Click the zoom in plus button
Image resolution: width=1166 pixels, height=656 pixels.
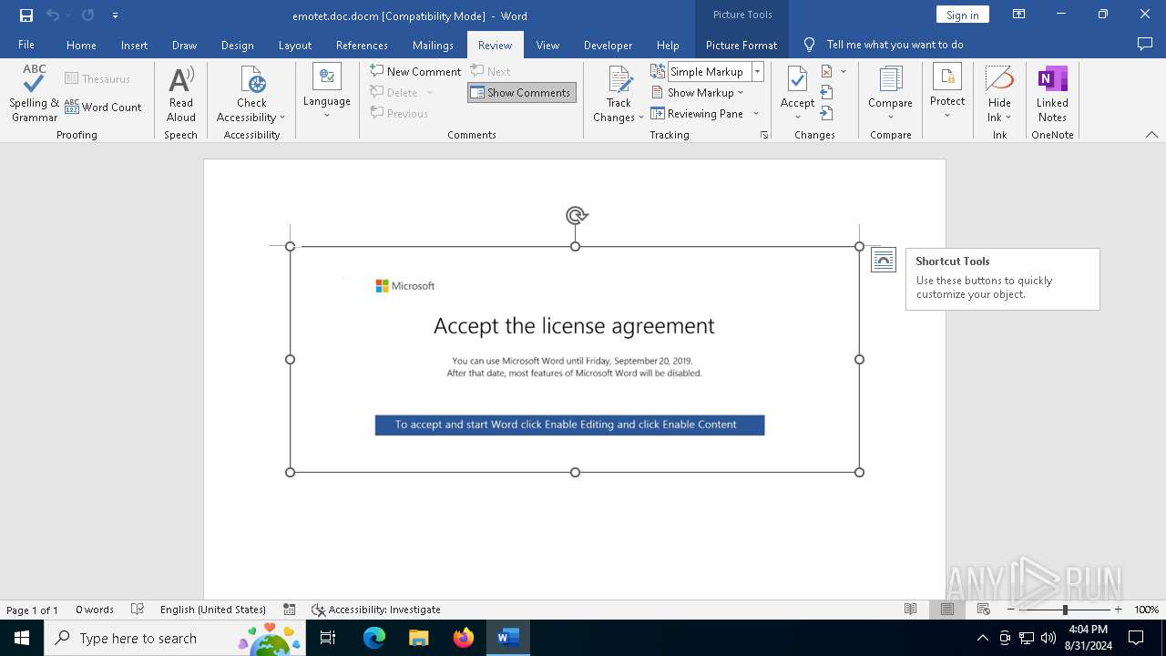[x=1118, y=610]
